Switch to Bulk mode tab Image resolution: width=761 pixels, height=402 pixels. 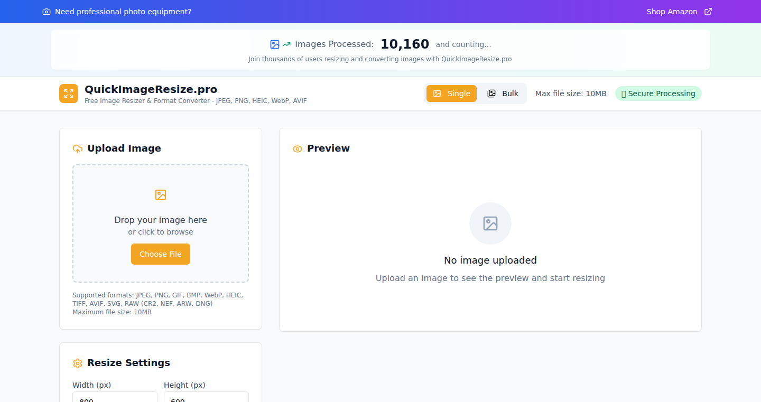click(x=503, y=94)
